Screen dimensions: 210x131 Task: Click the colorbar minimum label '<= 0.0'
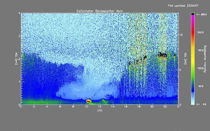click(201, 104)
